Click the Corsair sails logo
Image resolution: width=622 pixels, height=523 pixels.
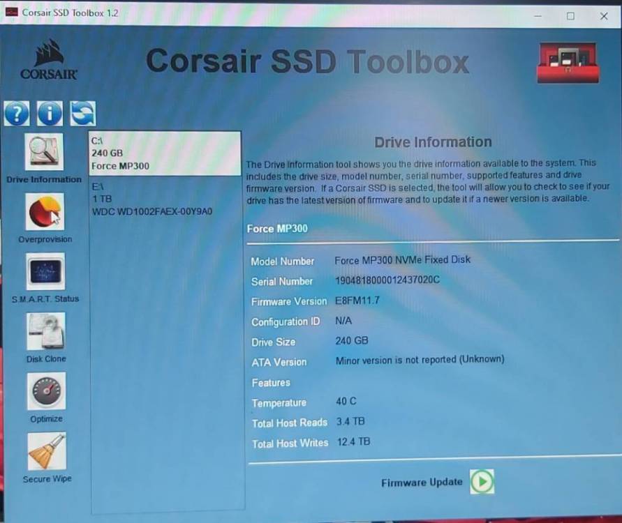[x=49, y=59]
